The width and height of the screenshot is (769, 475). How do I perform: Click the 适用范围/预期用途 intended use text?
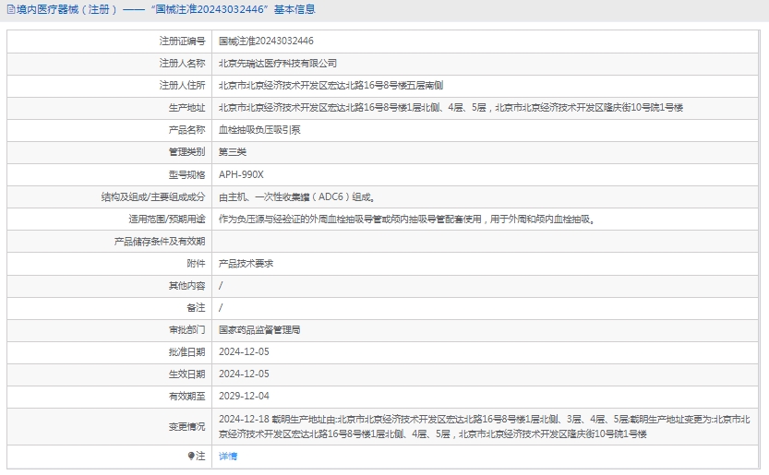pyautogui.click(x=406, y=220)
